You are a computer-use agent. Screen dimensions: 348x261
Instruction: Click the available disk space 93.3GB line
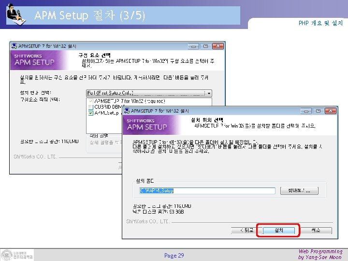[159, 212]
